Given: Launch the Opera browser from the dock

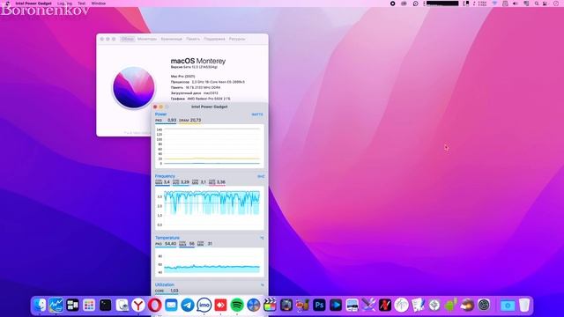Looking at the screenshot, I should [x=155, y=306].
